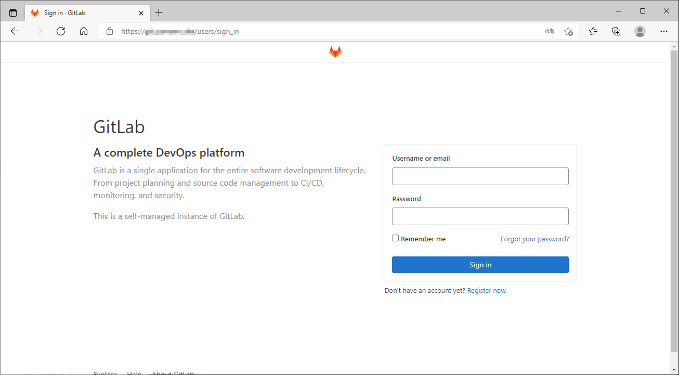
Task: Tick the Remember me checkbox
Action: pos(396,238)
